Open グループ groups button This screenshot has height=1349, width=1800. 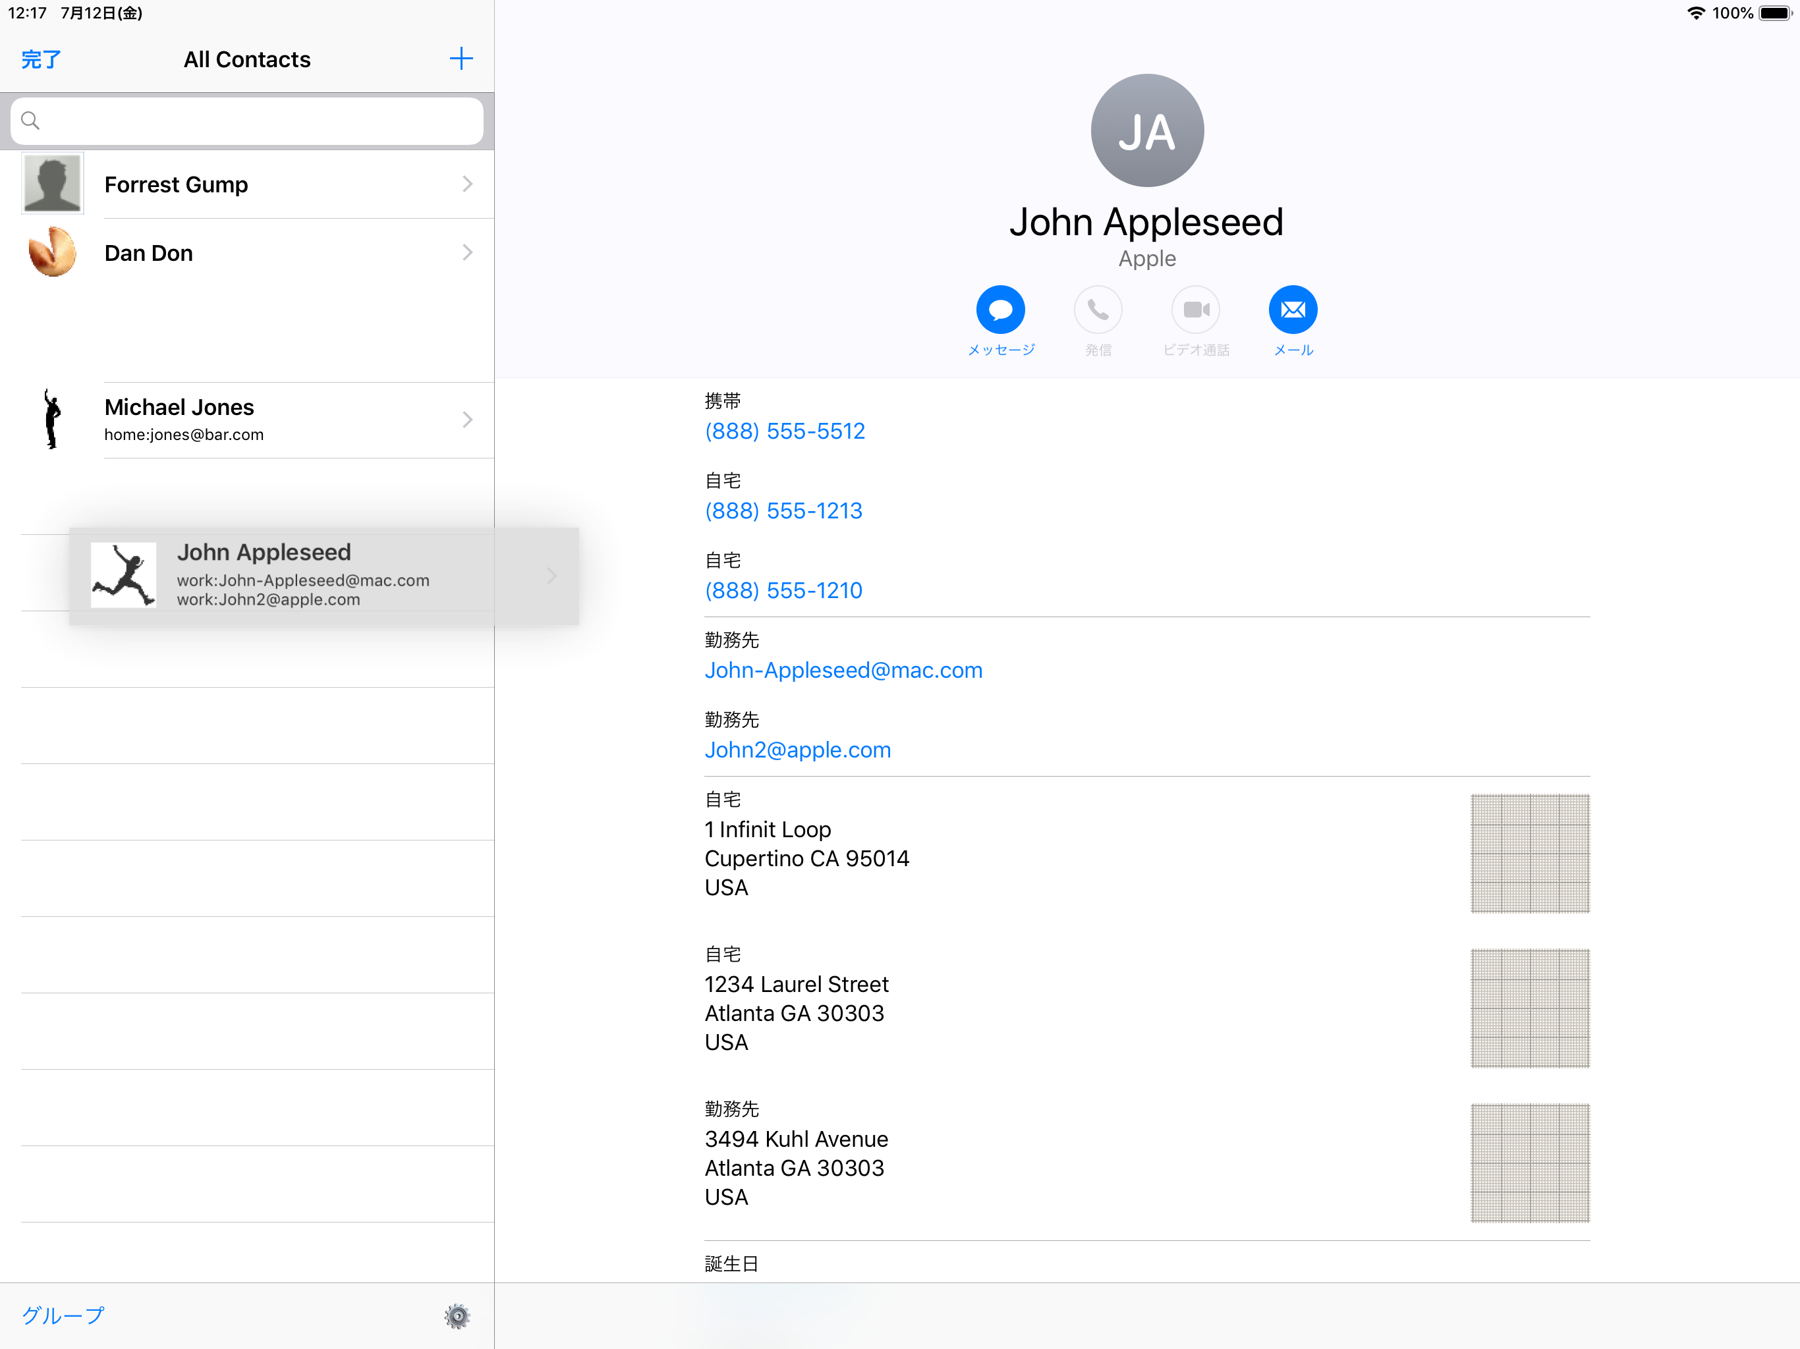pos(63,1315)
